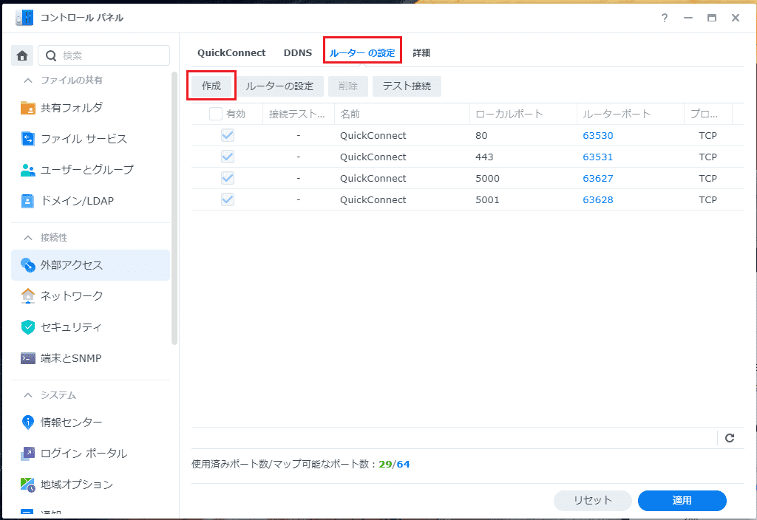
Task: Collapse the システム section
Action: tap(28, 395)
